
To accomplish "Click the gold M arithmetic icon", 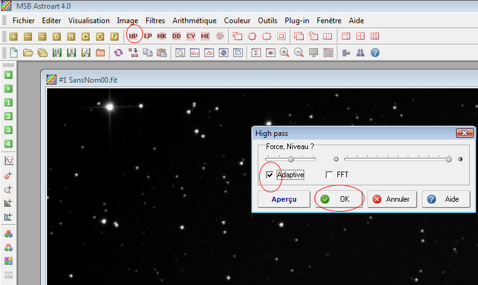I will (71, 36).
